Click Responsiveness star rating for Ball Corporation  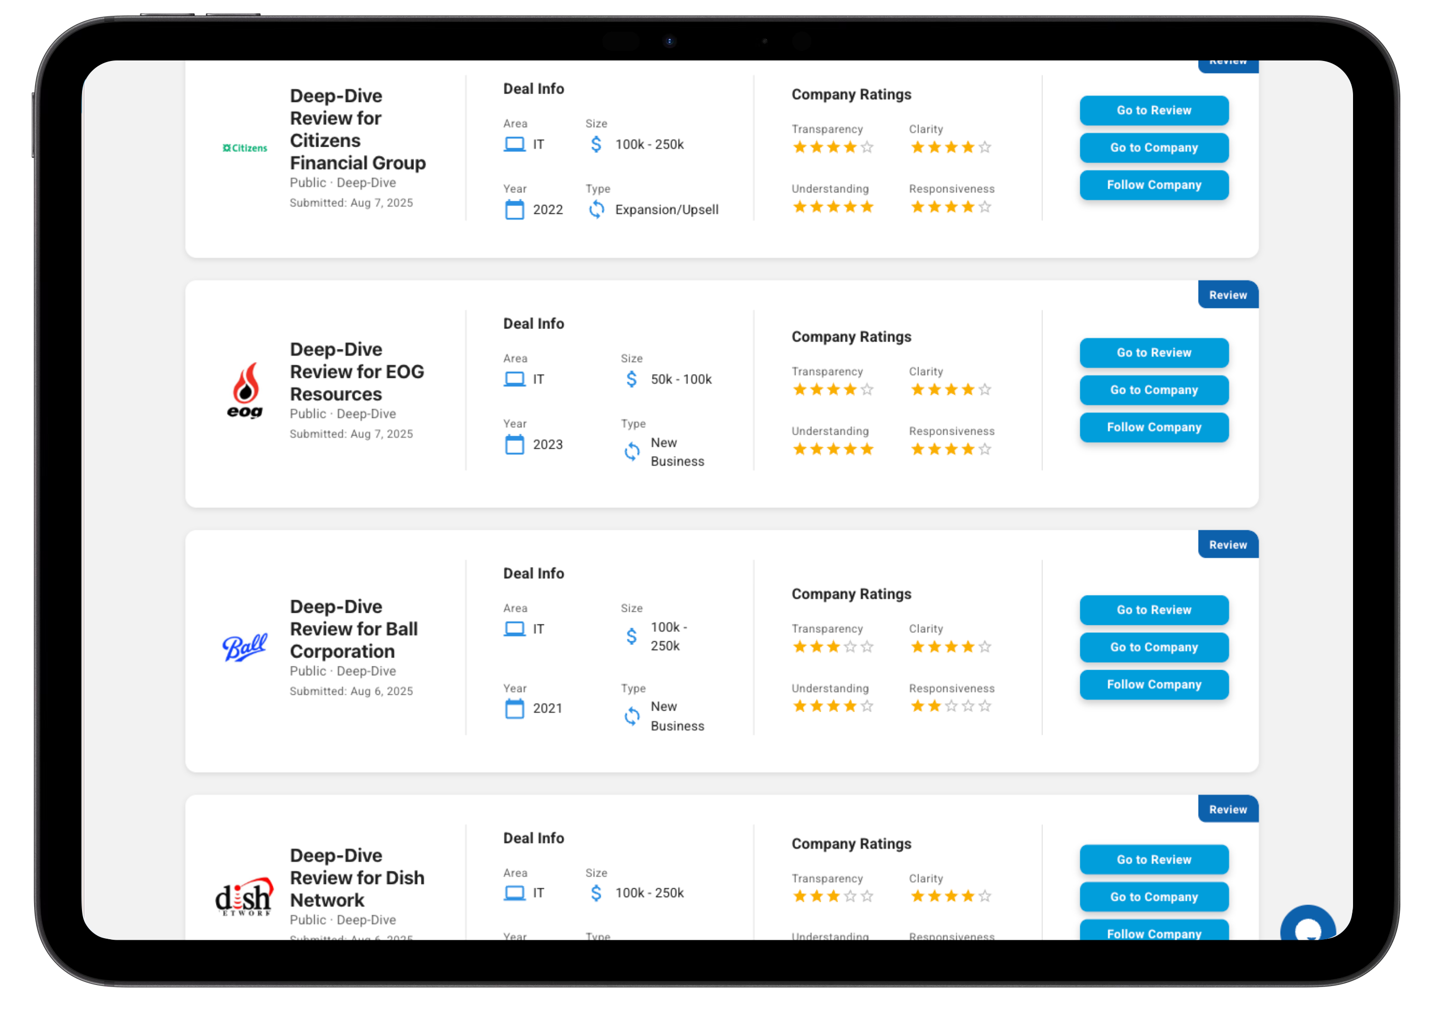[951, 706]
